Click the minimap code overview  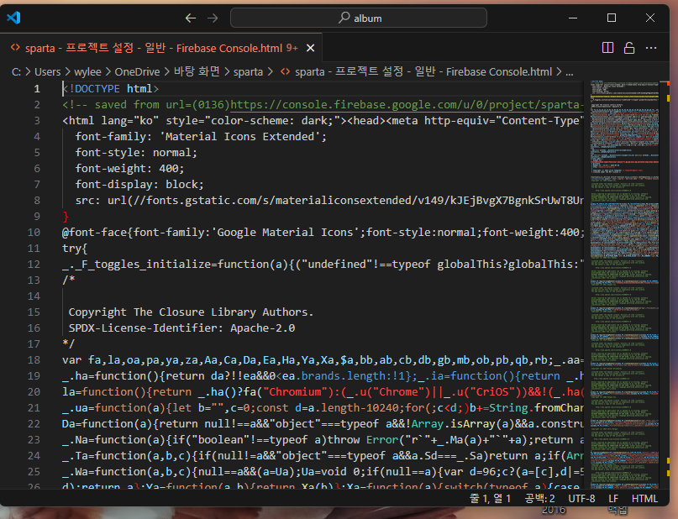(x=624, y=285)
